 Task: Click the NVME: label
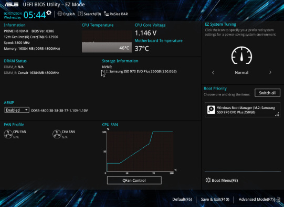point(107,67)
